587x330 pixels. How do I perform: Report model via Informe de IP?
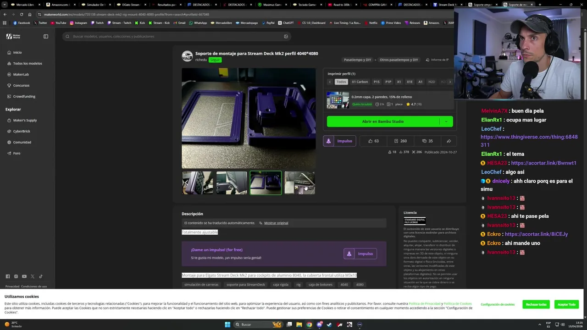[437, 60]
